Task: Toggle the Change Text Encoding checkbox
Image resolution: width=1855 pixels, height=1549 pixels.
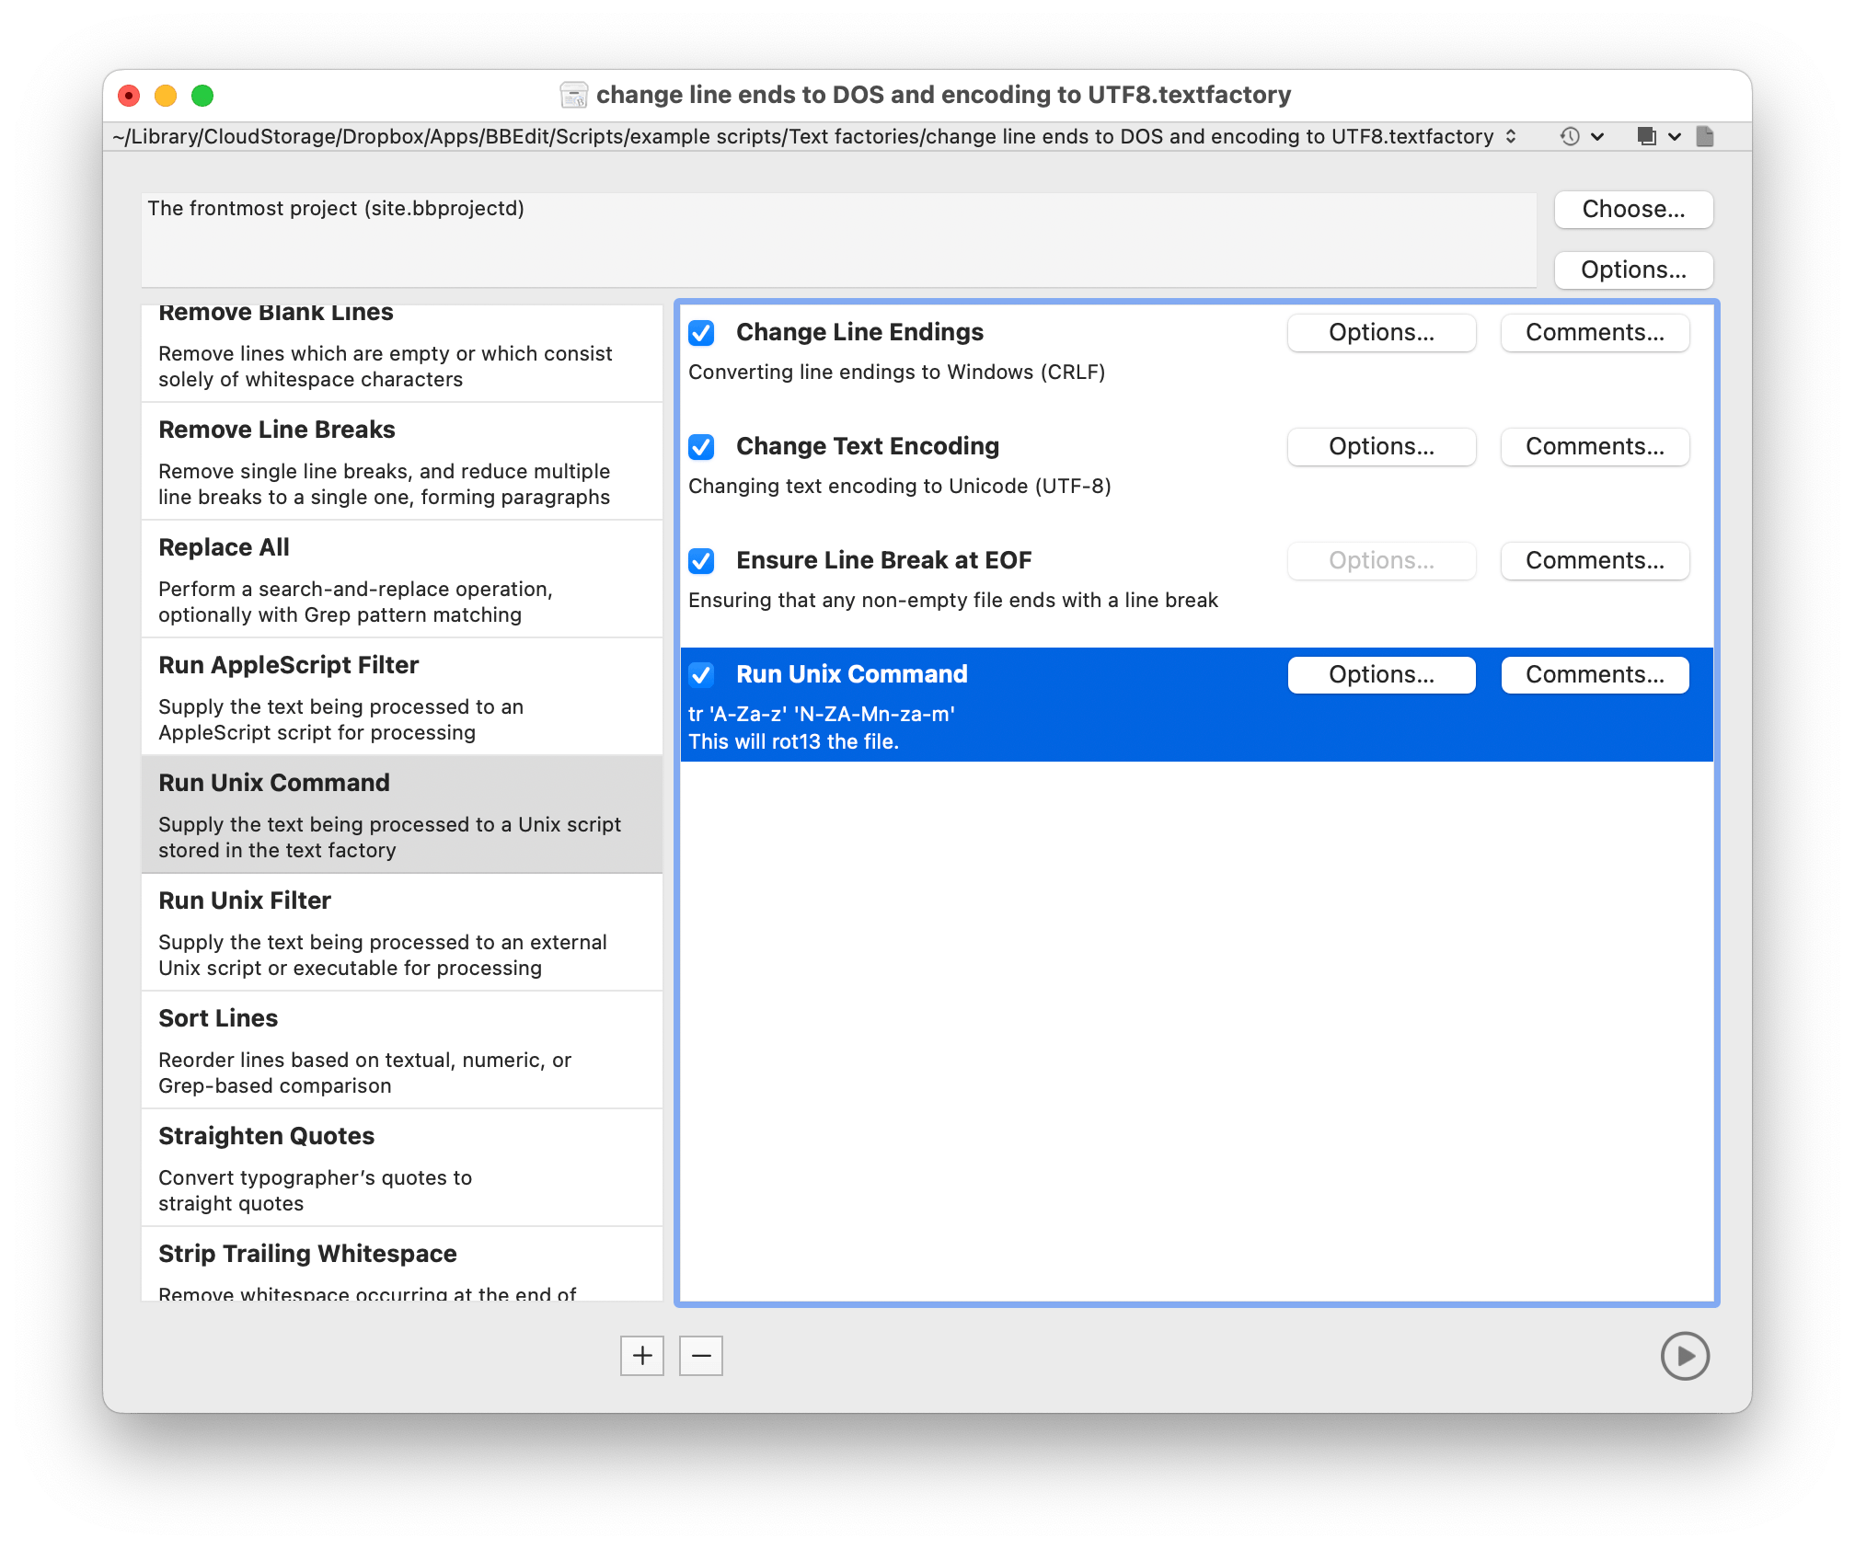Action: pyautogui.click(x=701, y=447)
